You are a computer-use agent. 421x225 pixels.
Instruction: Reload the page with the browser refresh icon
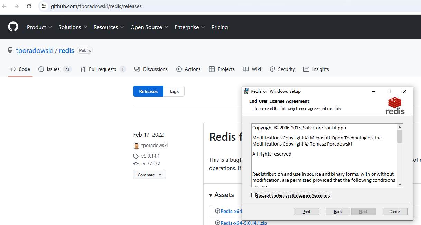29,6
